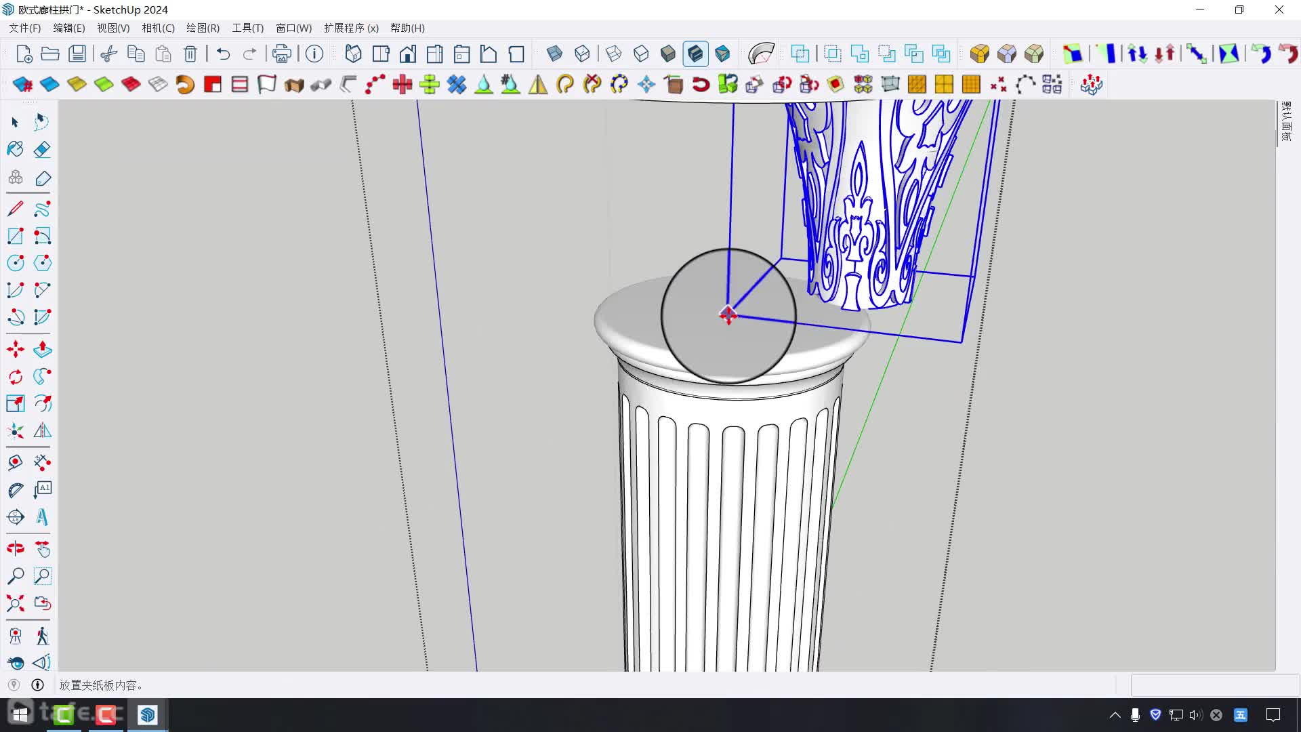The height and width of the screenshot is (732, 1301).
Task: Click the Redo arrow icon
Action: [249, 54]
